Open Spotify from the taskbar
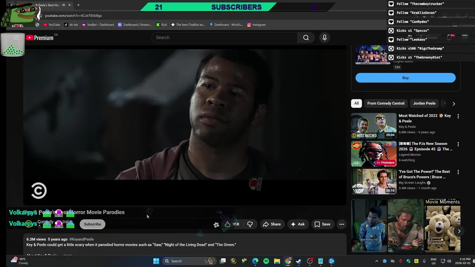Image resolution: width=475 pixels, height=267 pixels. point(266,261)
